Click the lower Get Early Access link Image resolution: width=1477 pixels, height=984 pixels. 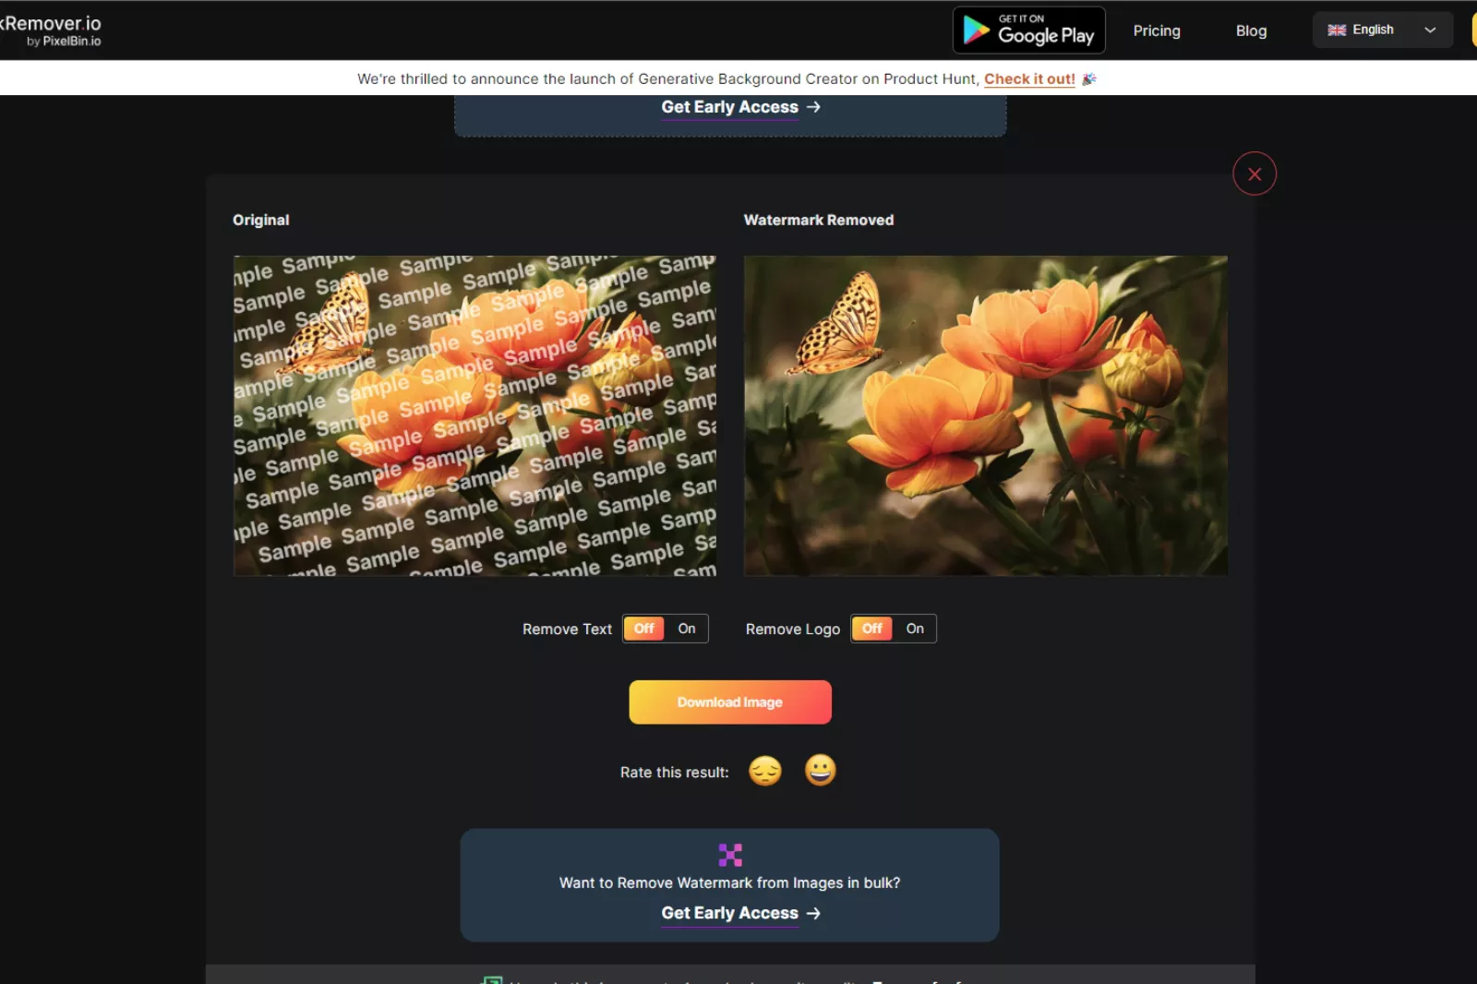tap(729, 913)
